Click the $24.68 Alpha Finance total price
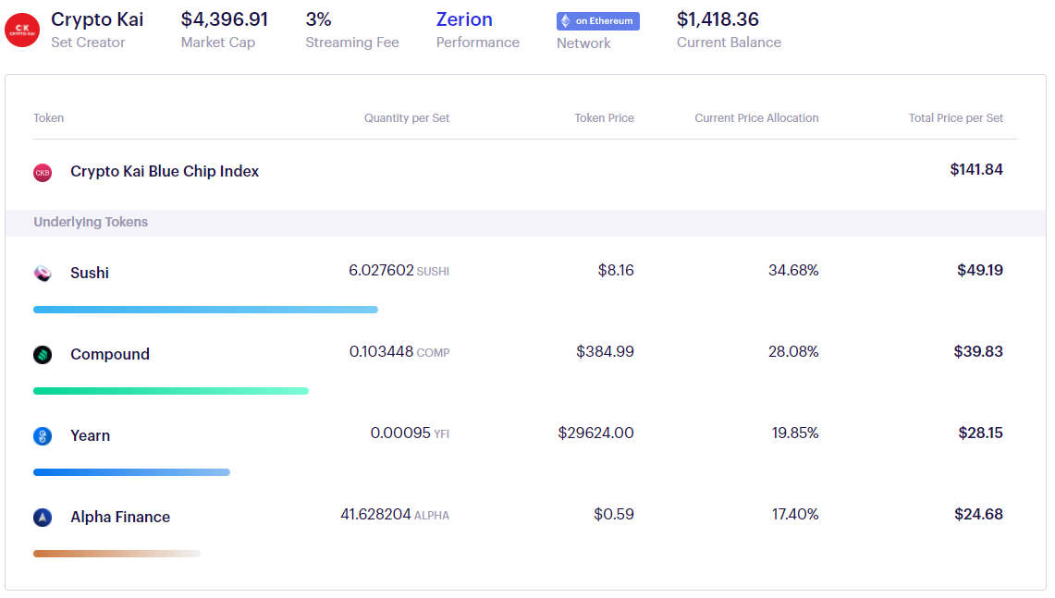 [x=979, y=515]
